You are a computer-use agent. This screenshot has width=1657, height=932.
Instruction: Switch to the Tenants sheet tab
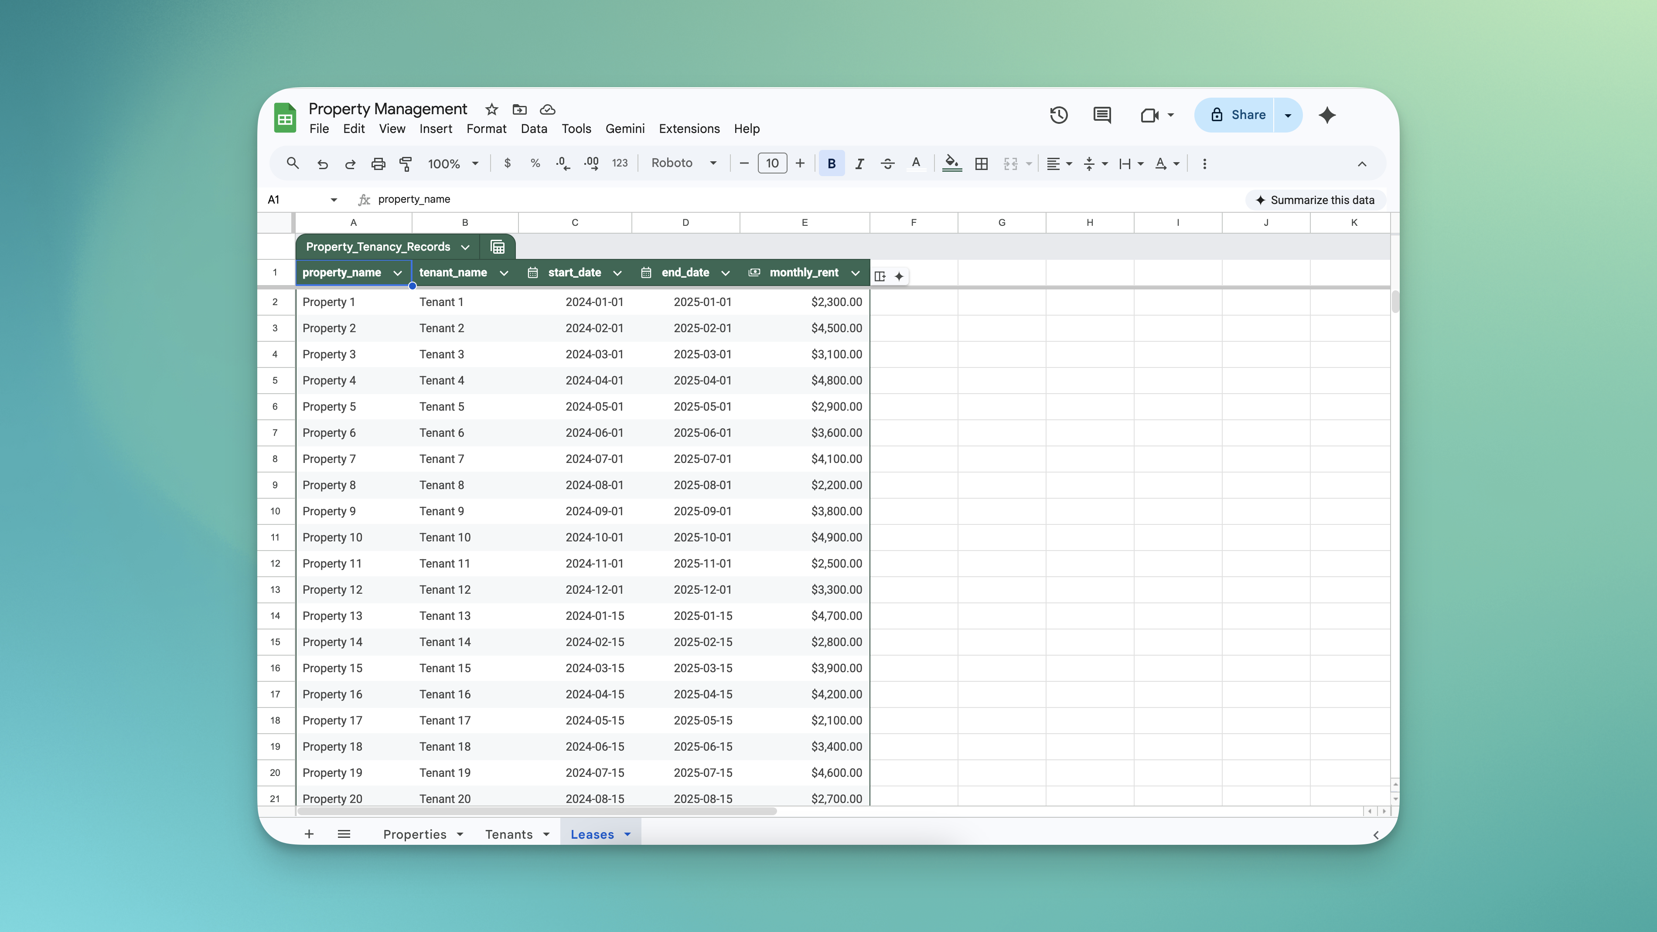509,833
